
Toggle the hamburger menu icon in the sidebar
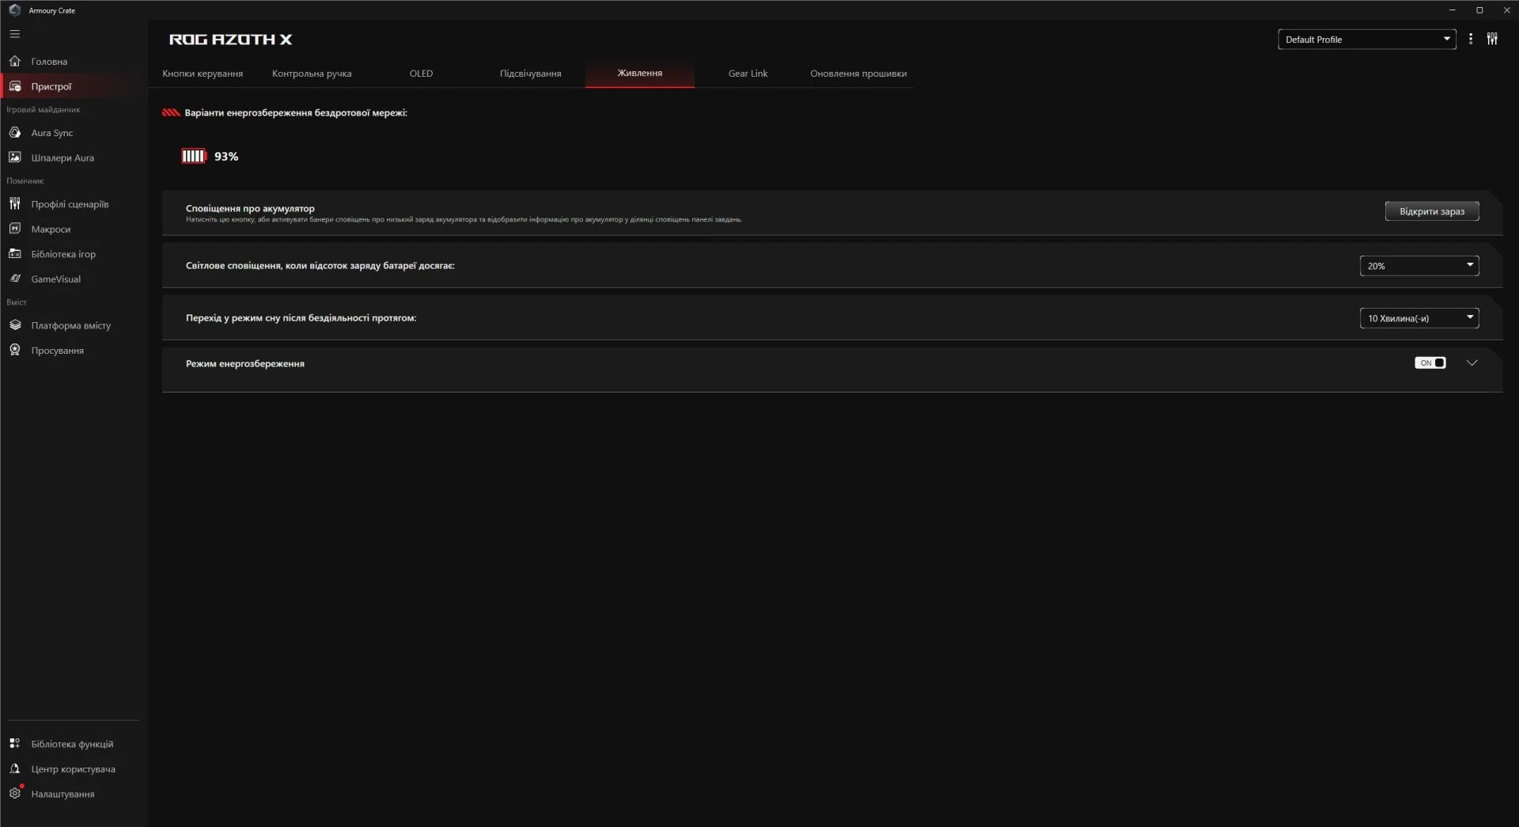pyautogui.click(x=15, y=34)
